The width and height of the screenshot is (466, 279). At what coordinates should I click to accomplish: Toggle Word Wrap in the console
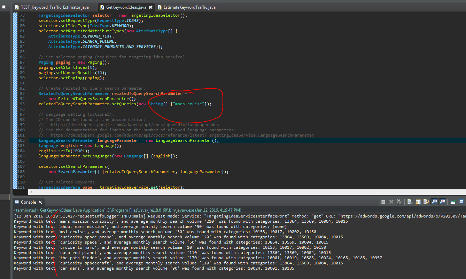click(426, 202)
